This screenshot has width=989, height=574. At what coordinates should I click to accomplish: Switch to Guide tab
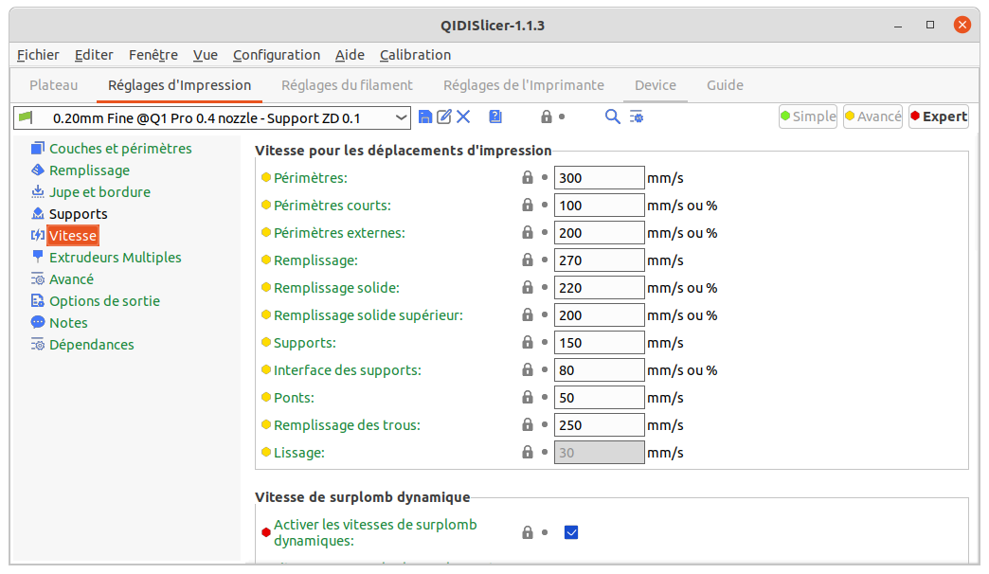pos(725,85)
